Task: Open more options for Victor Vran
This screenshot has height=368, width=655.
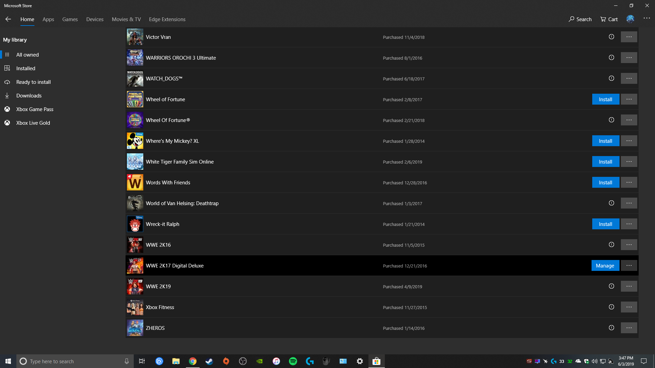Action: pos(629,37)
